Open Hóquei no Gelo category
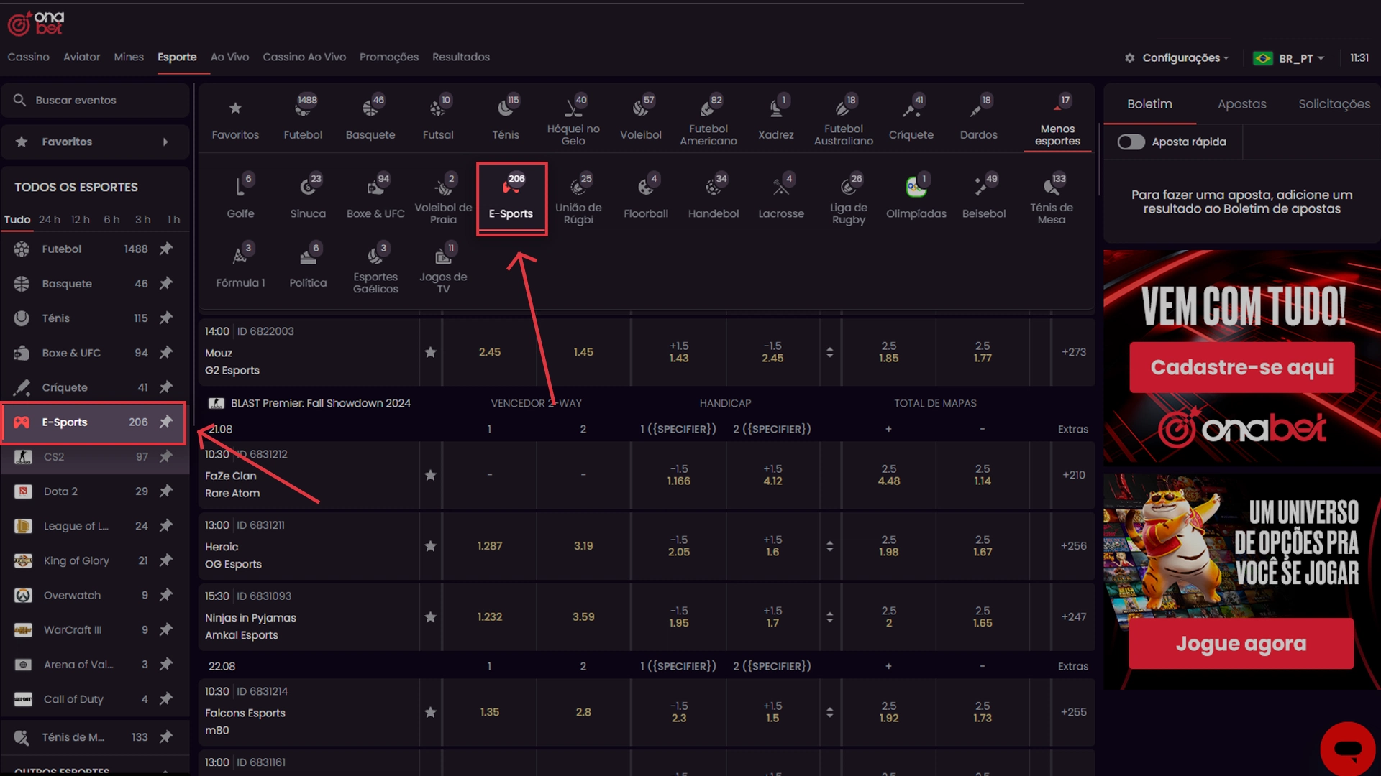Viewport: 1381px width, 776px height. tap(573, 118)
